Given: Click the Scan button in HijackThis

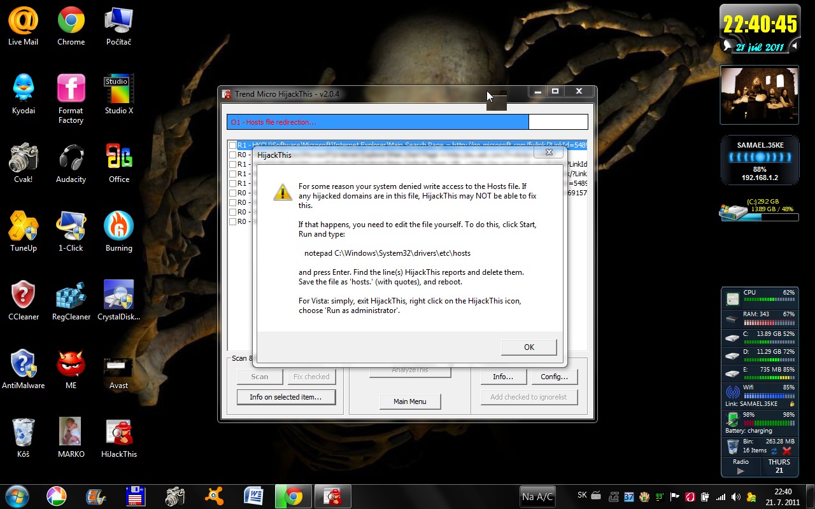Looking at the screenshot, I should pyautogui.click(x=260, y=377).
